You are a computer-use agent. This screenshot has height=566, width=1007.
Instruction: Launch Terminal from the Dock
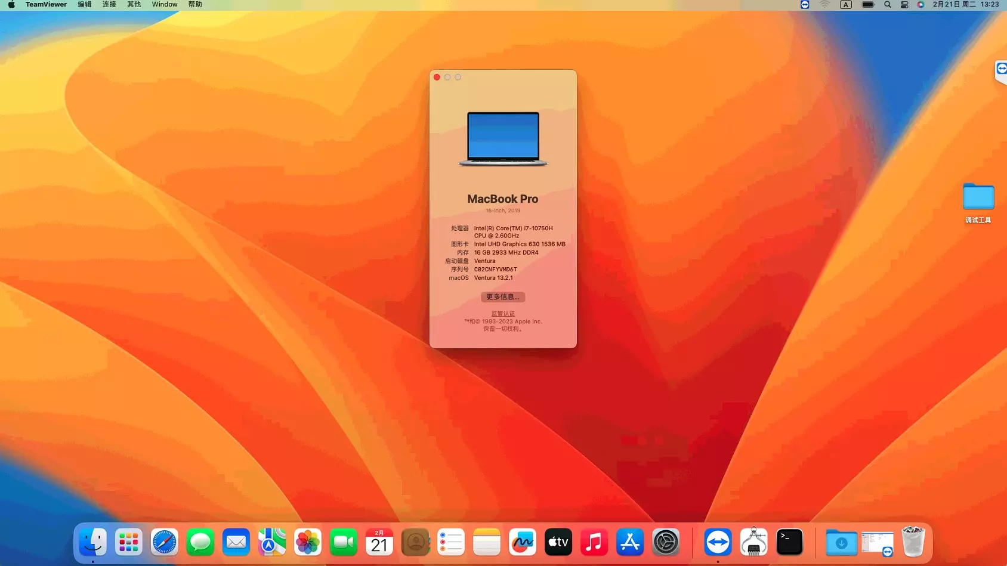click(789, 542)
